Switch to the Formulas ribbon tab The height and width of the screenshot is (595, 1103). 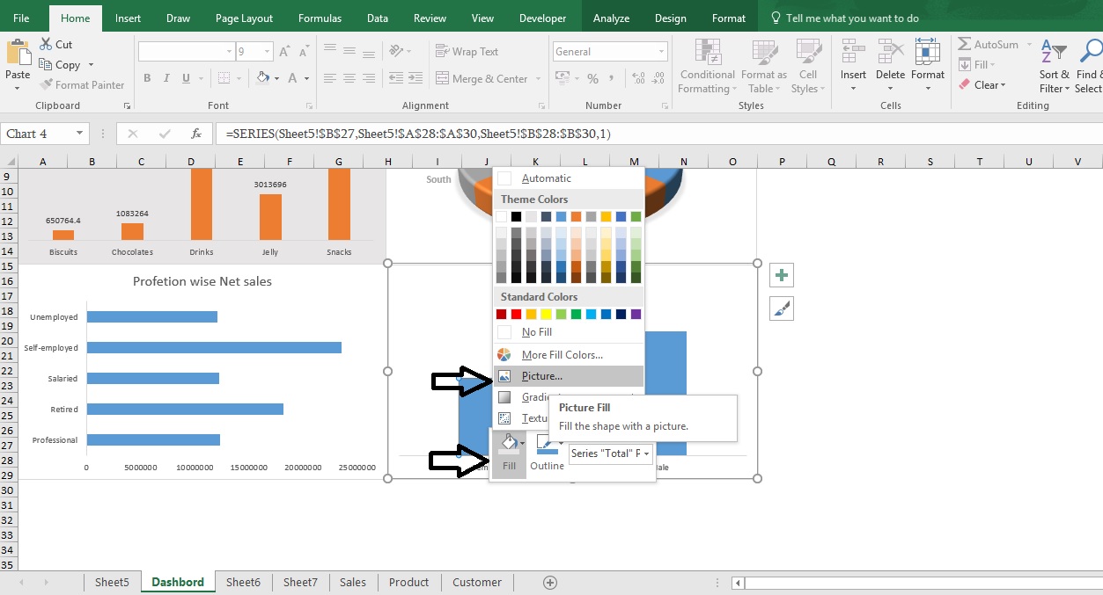click(320, 18)
